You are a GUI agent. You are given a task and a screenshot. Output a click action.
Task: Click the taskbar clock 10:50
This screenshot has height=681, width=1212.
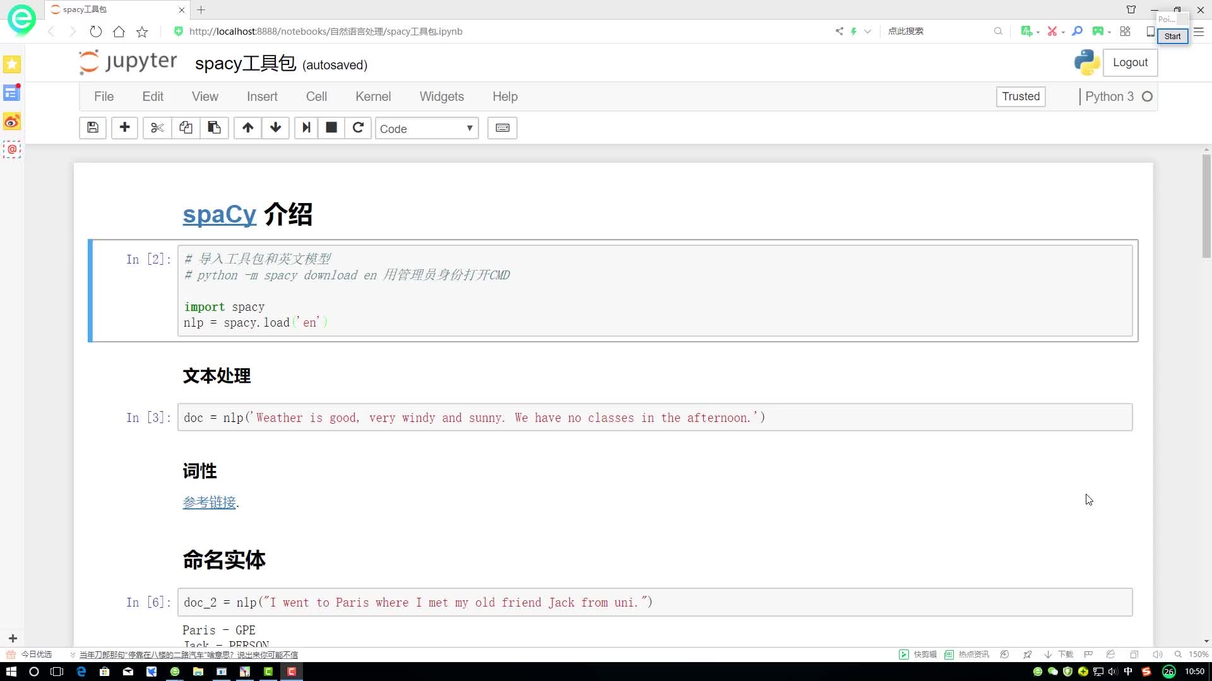pos(1194,672)
